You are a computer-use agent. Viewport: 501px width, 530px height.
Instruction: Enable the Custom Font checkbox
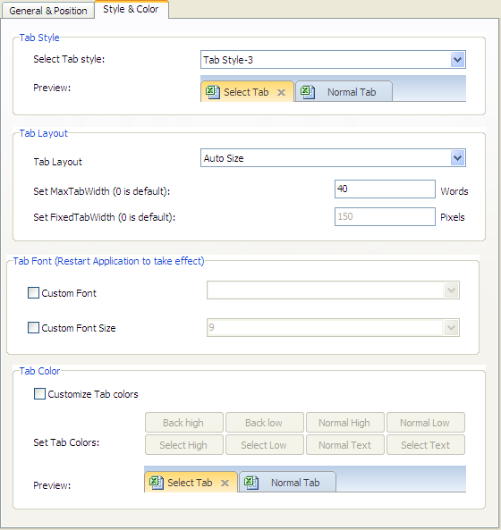33,293
